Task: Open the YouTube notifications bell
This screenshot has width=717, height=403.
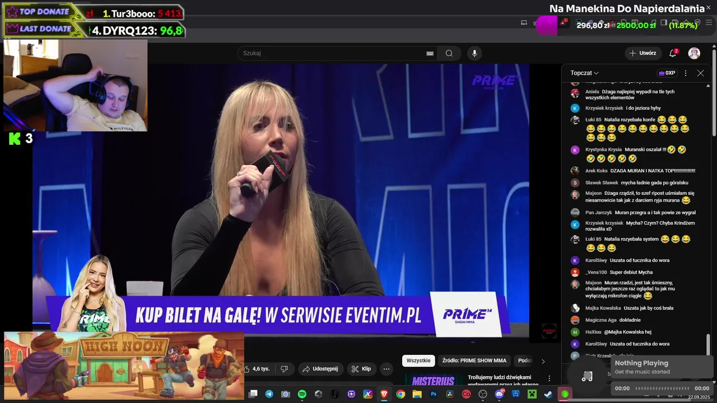Action: pos(673,53)
